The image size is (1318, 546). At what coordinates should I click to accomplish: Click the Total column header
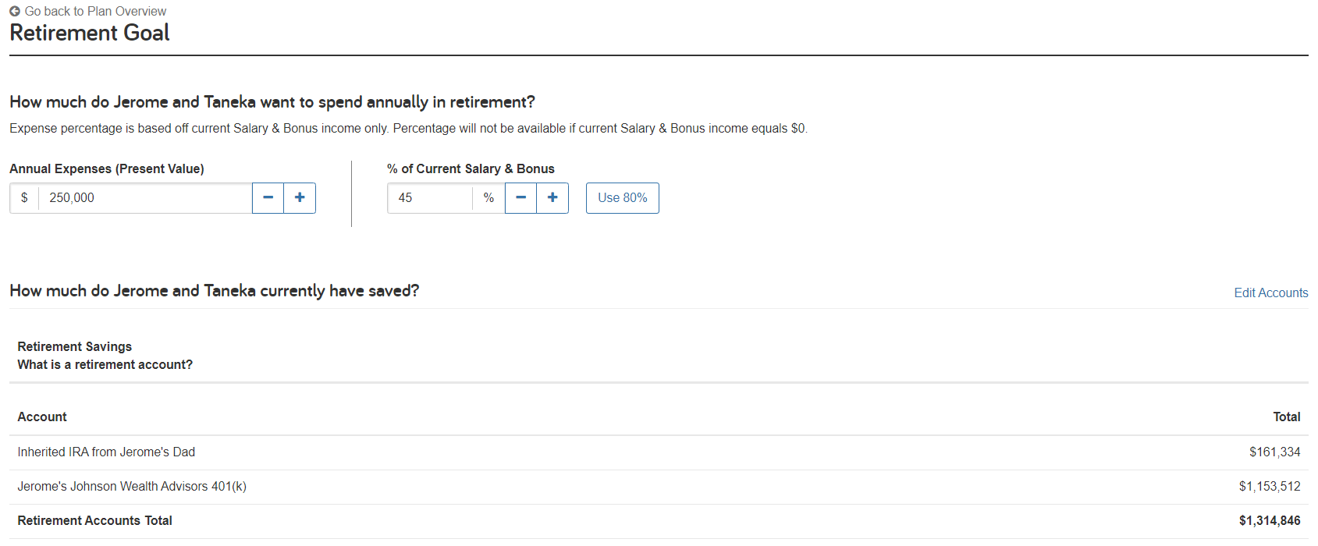(1287, 417)
